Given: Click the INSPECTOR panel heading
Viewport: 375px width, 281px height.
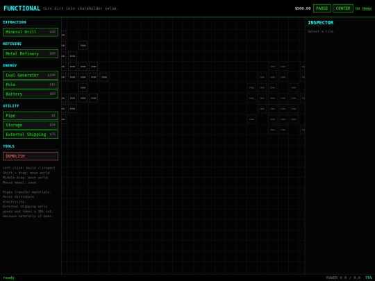Looking at the screenshot, I should tap(320, 23).
